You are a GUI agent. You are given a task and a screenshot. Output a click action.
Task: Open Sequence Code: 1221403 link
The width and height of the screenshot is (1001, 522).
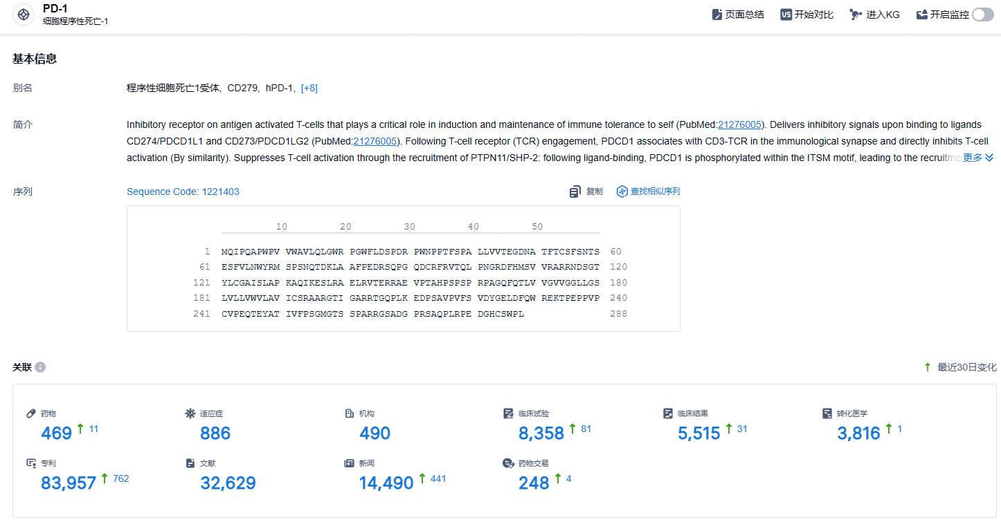point(183,192)
